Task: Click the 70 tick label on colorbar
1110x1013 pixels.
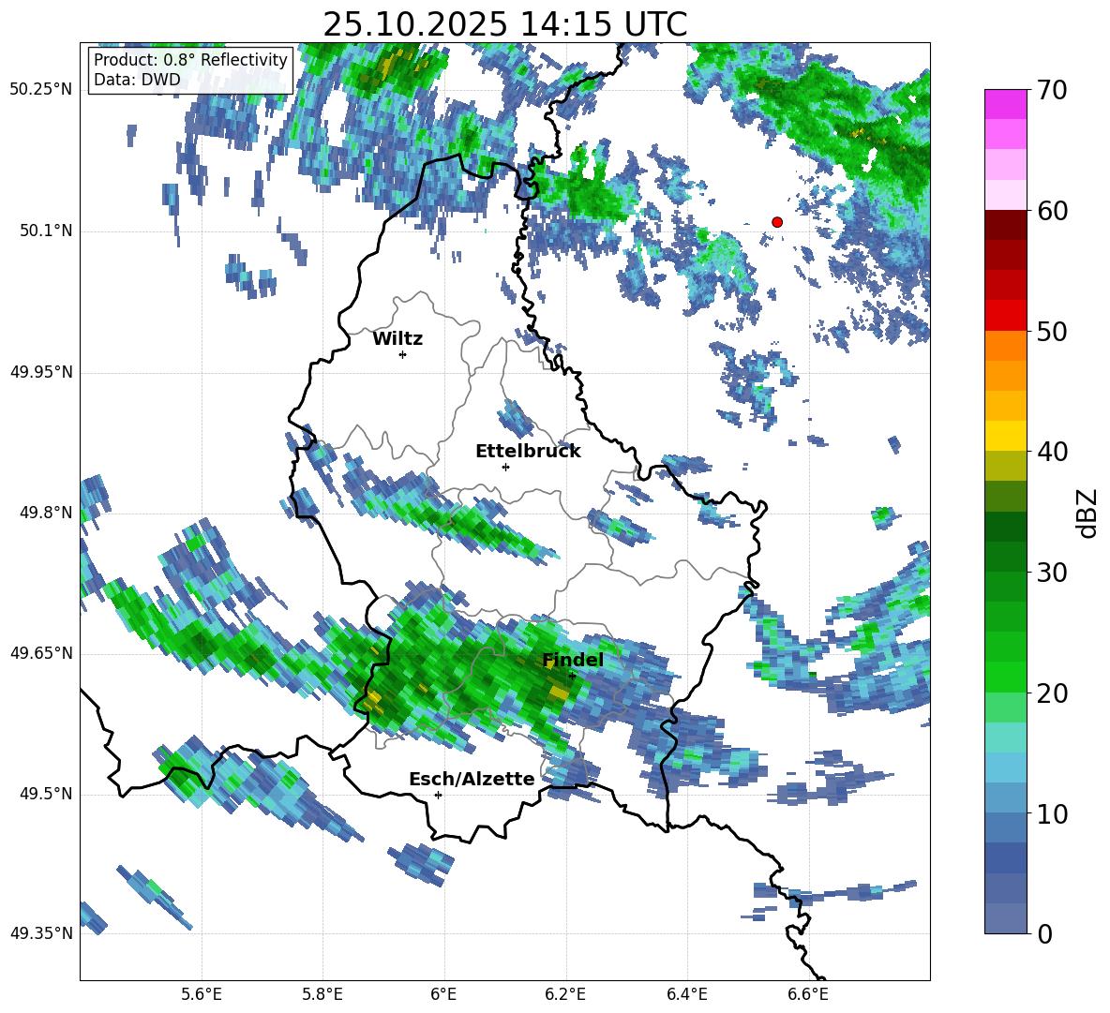Action: coord(1051,90)
